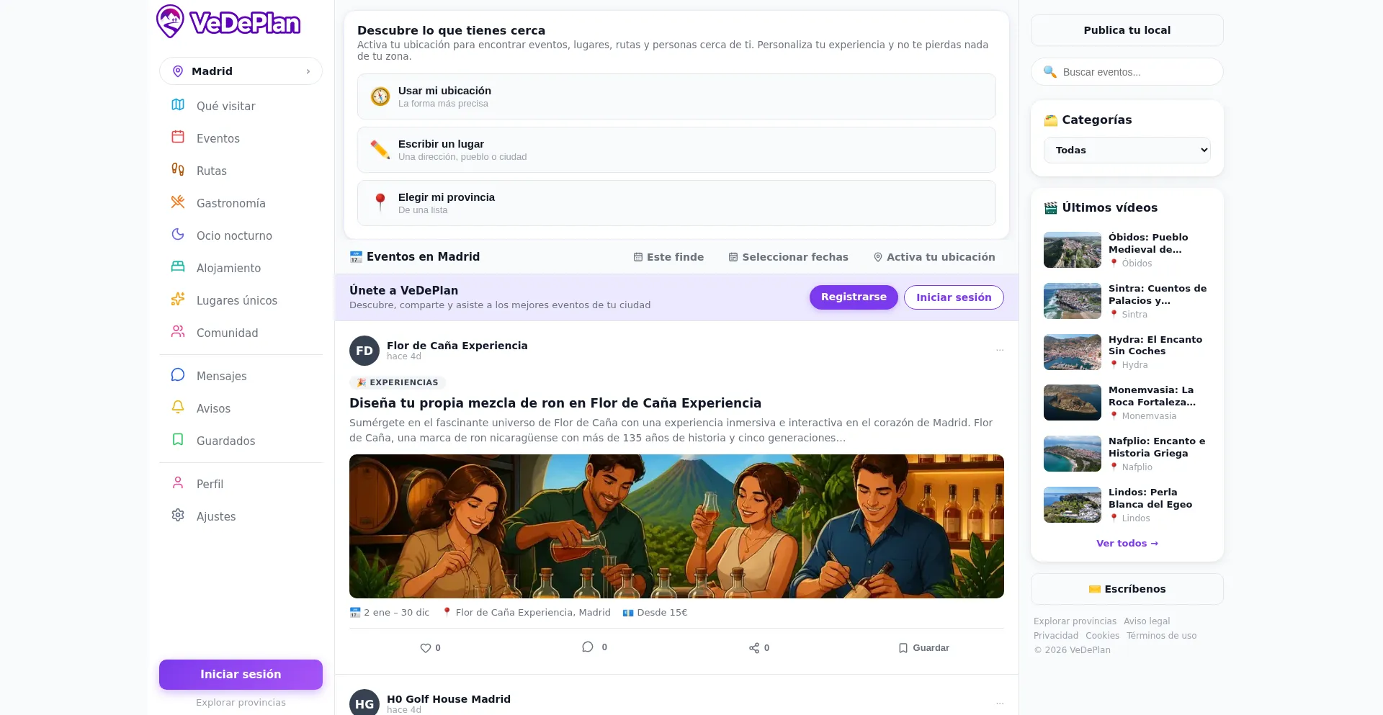
Task: Click the compass icon for Usar mi ubicación
Action: (380, 96)
